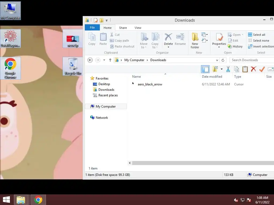
Task: Click the Forward navigation arrow
Action: coord(98,60)
